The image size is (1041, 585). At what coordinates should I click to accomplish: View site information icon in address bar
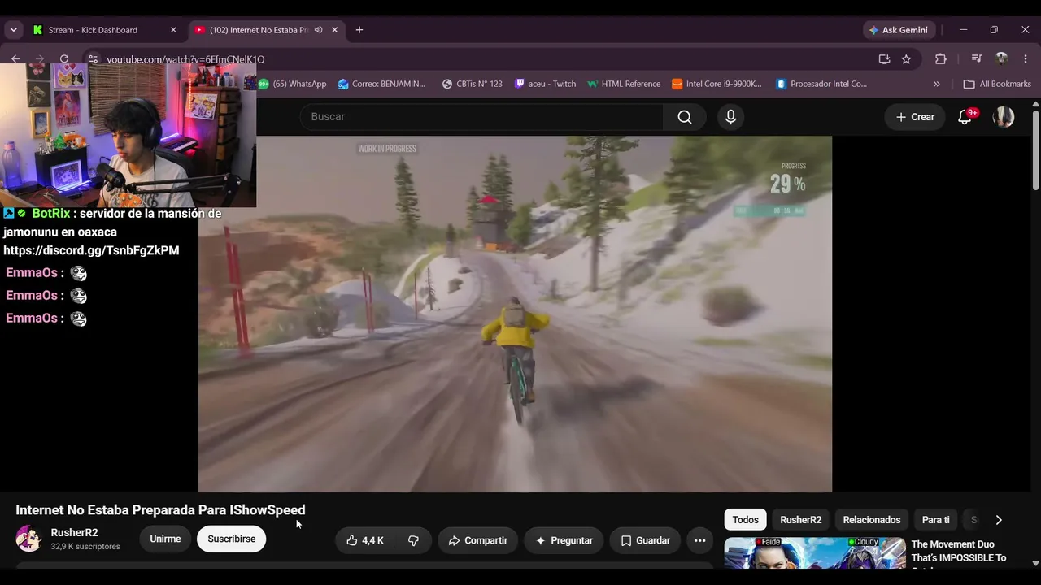point(93,58)
